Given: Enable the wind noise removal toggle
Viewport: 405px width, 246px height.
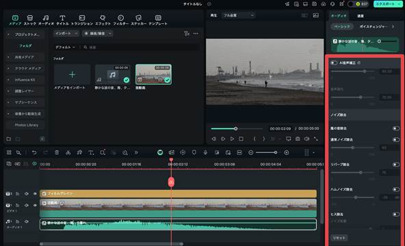Looking at the screenshot, I should [x=395, y=128].
